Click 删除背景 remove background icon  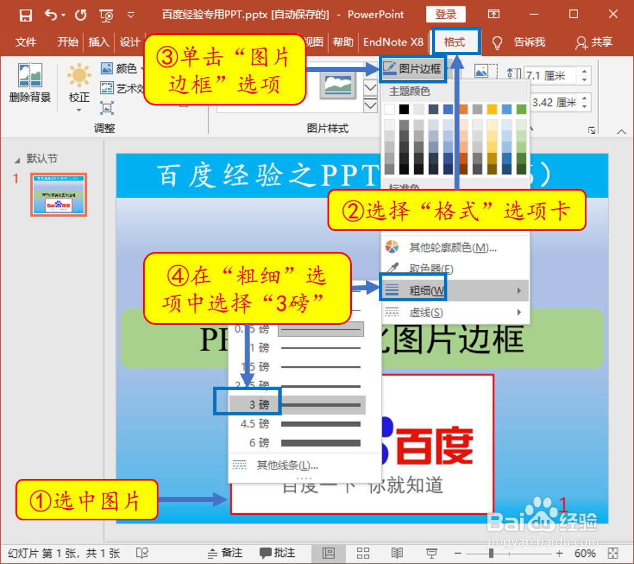click(30, 82)
